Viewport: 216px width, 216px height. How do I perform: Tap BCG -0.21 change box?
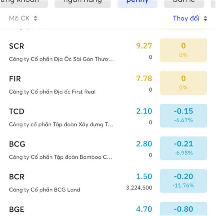point(183,148)
